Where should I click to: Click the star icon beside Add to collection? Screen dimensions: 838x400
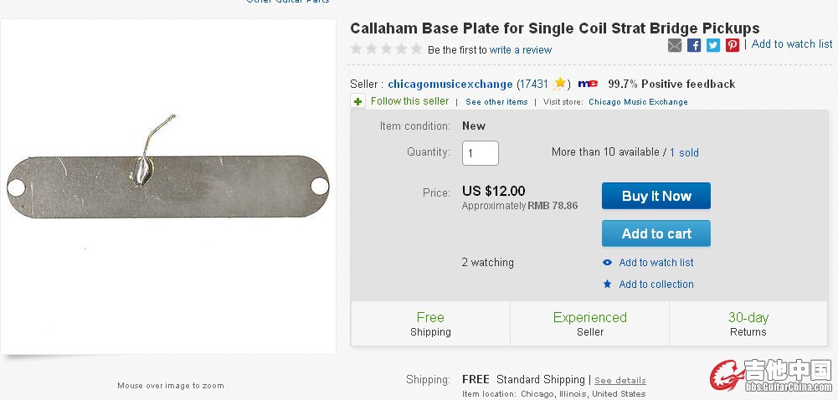pyautogui.click(x=608, y=285)
